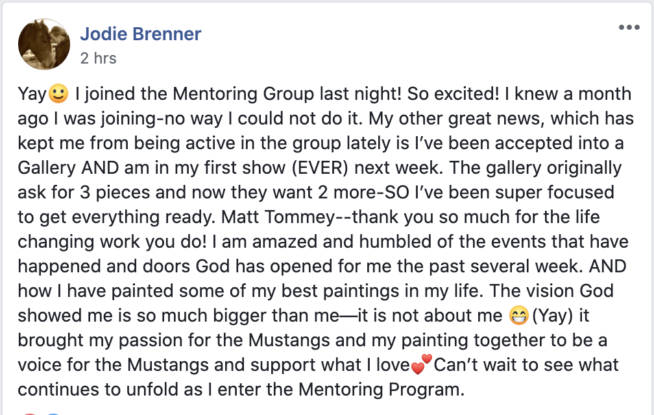Click Jodie Brenner's profile picture

(x=45, y=45)
